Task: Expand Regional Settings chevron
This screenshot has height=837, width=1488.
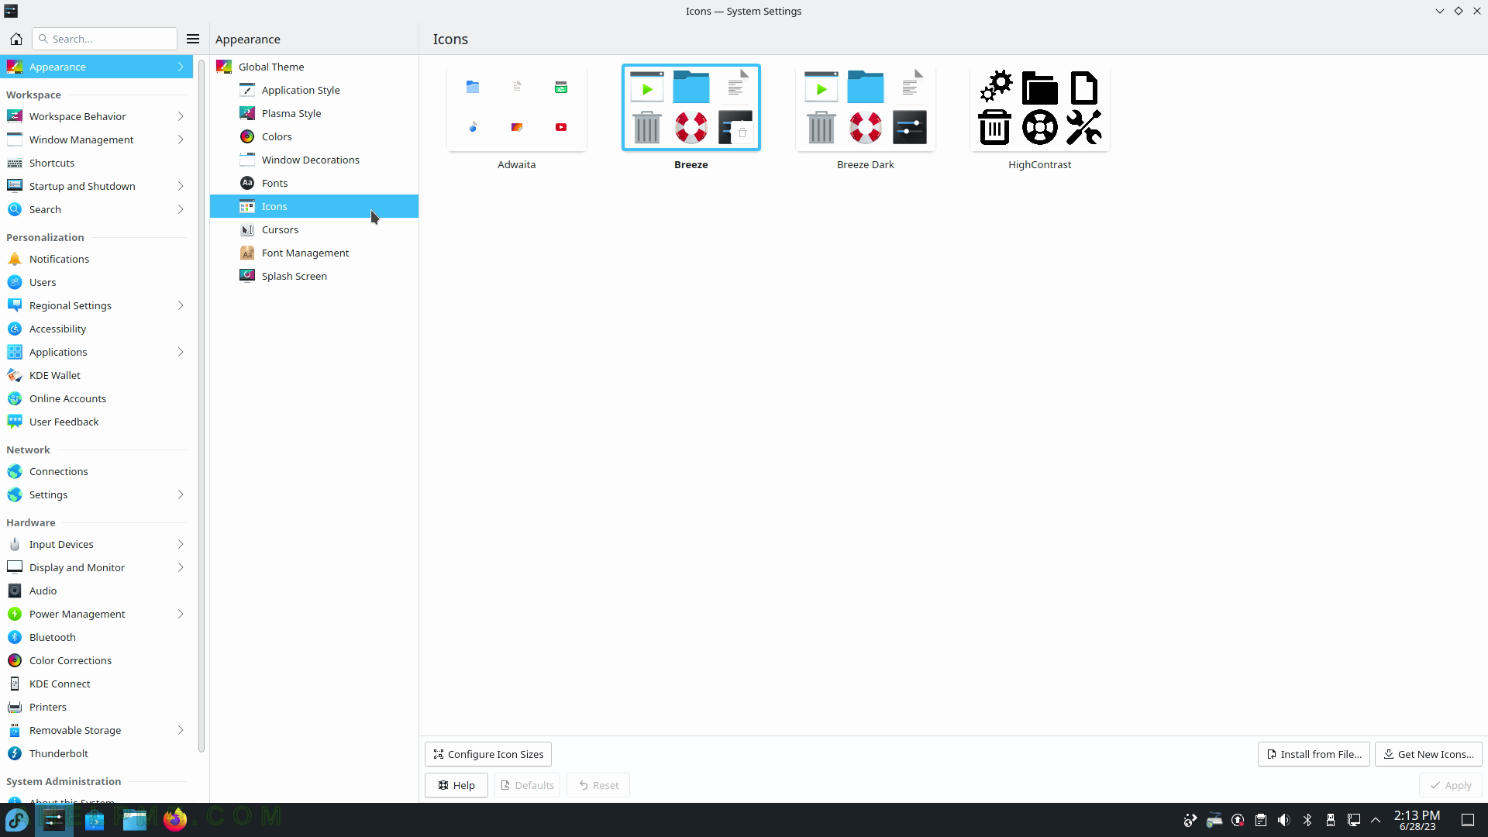Action: [181, 305]
